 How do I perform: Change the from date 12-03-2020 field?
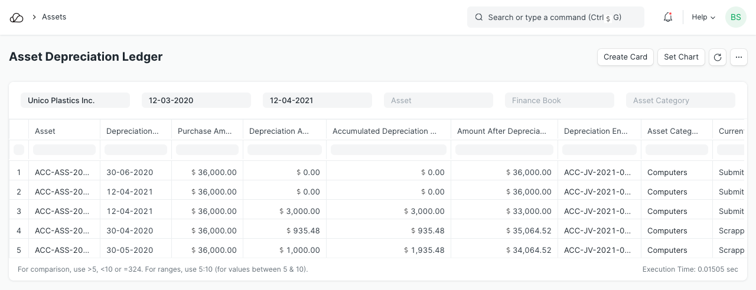(x=196, y=101)
